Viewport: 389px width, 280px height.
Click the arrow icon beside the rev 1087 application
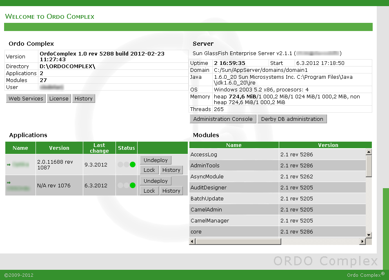pyautogui.click(x=9, y=164)
